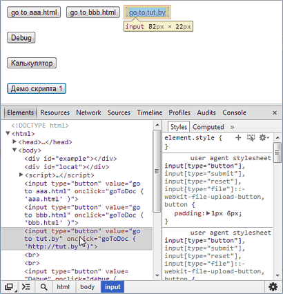Click the Styles pane scrollbar thumb
Viewport: 283px width, 294px height.
(277, 153)
